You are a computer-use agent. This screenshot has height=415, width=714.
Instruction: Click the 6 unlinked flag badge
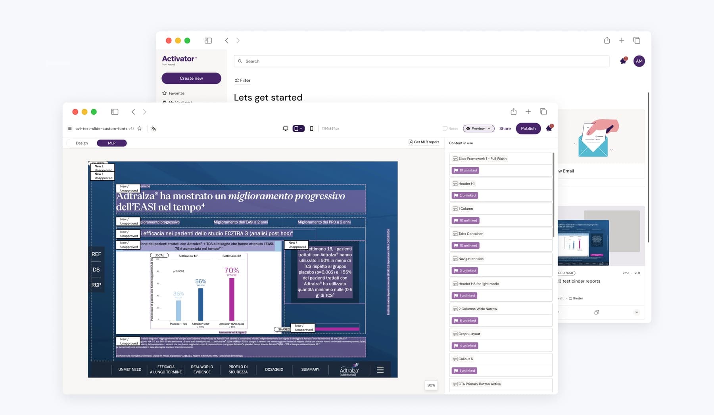click(465, 321)
